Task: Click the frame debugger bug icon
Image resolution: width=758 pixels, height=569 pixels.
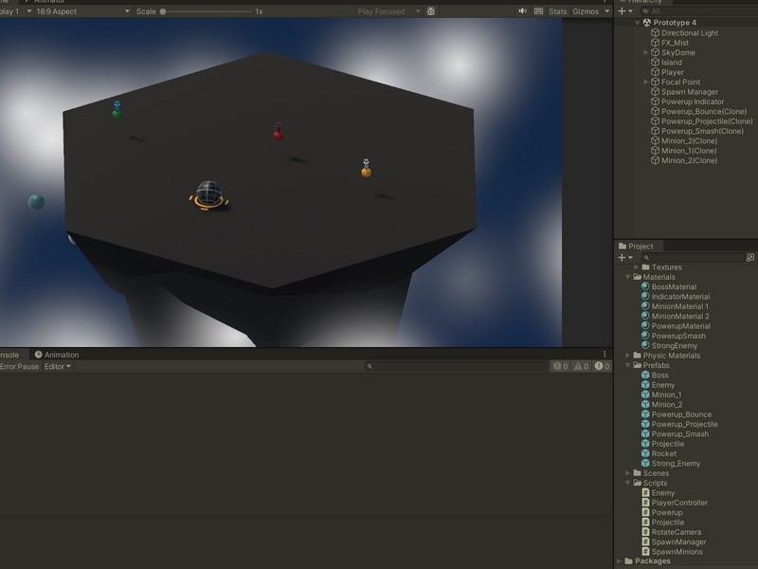Action: tap(431, 11)
